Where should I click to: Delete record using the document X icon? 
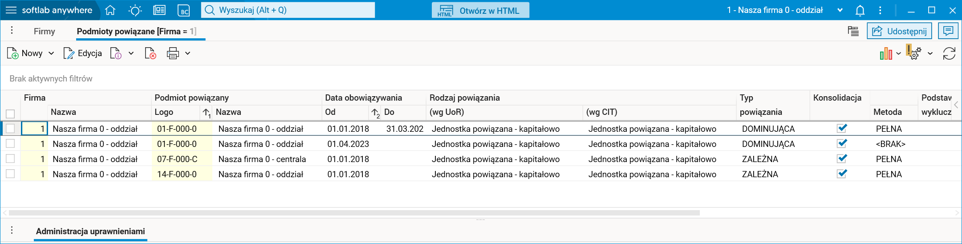pyautogui.click(x=150, y=53)
